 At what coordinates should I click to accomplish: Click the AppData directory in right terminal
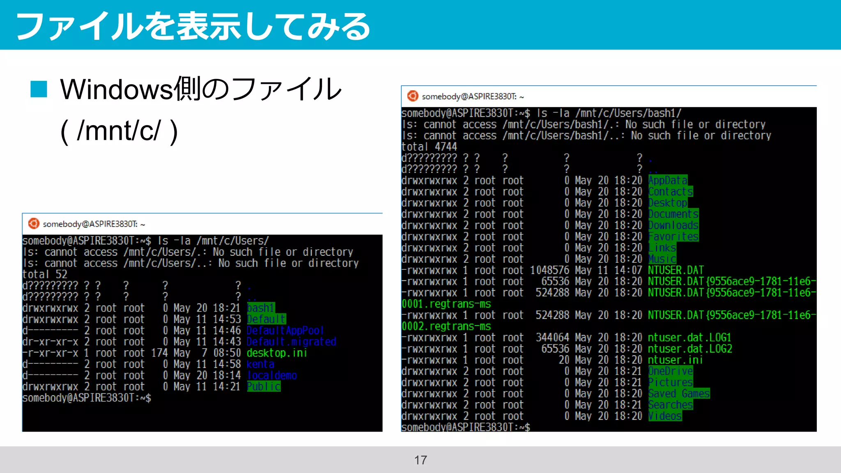coord(668,180)
